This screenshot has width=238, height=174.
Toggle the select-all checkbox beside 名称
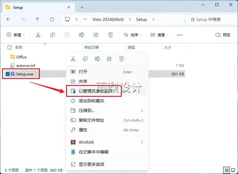(9, 48)
